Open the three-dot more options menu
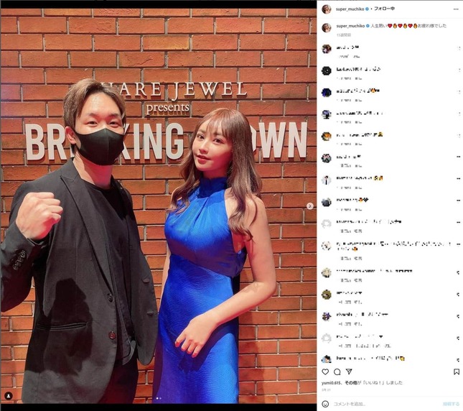 [456, 9]
